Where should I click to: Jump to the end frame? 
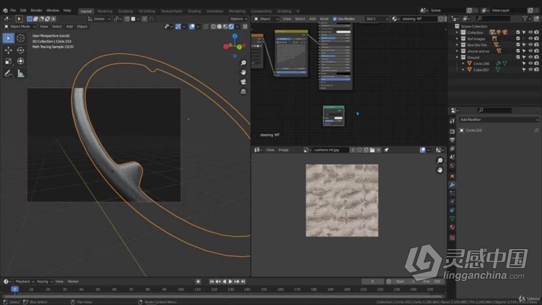[x=243, y=282]
